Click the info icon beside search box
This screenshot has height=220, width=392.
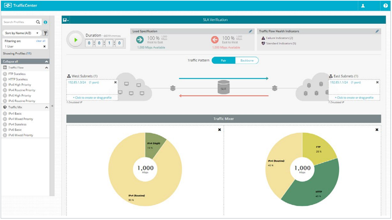pos(45,22)
